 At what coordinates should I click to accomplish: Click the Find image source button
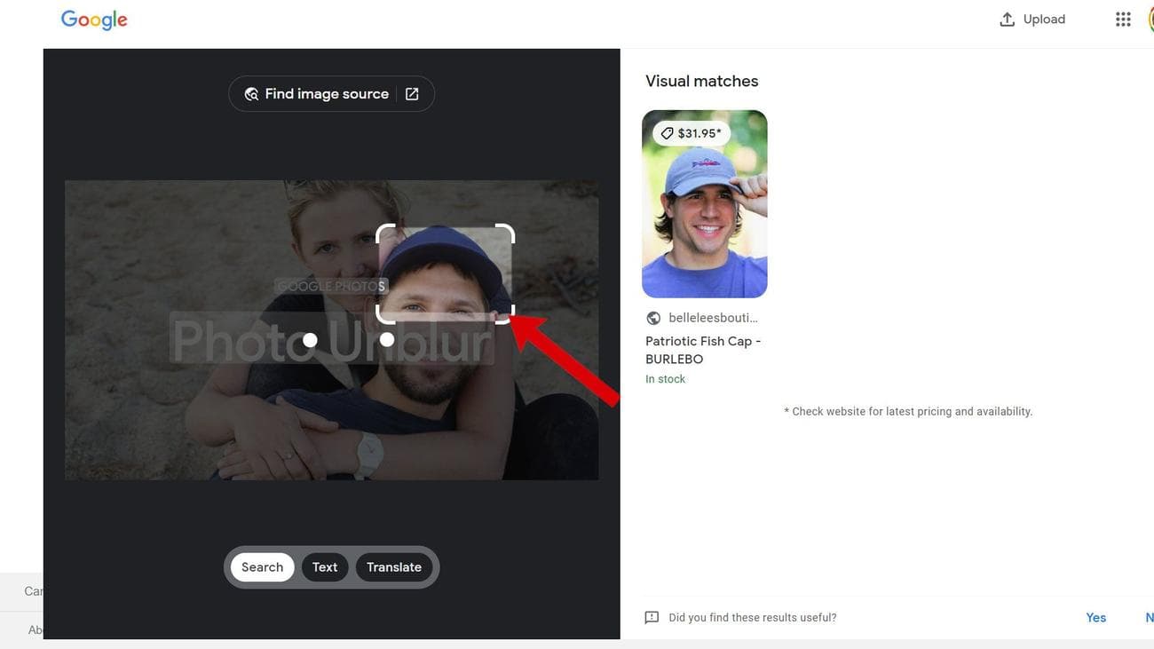[x=317, y=94]
